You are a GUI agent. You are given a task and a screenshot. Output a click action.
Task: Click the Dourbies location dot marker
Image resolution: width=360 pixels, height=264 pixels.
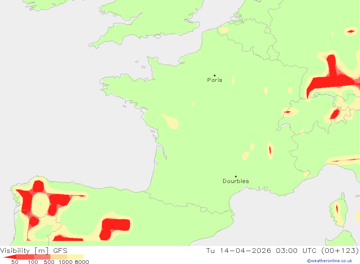coord(236,176)
